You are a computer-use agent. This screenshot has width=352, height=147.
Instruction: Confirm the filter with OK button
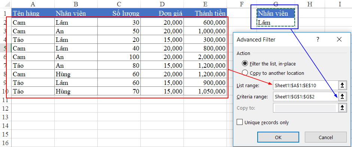pyautogui.click(x=278, y=137)
